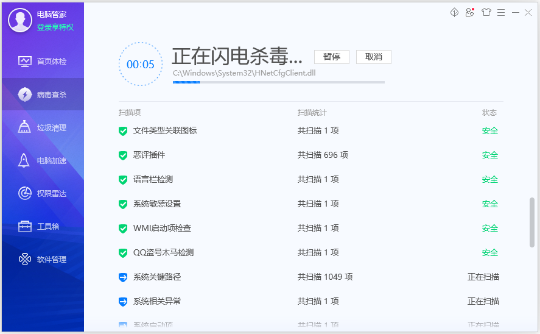The image size is (540, 334).
Task: Click the 电脑加速 rocket icon
Action: [24, 160]
